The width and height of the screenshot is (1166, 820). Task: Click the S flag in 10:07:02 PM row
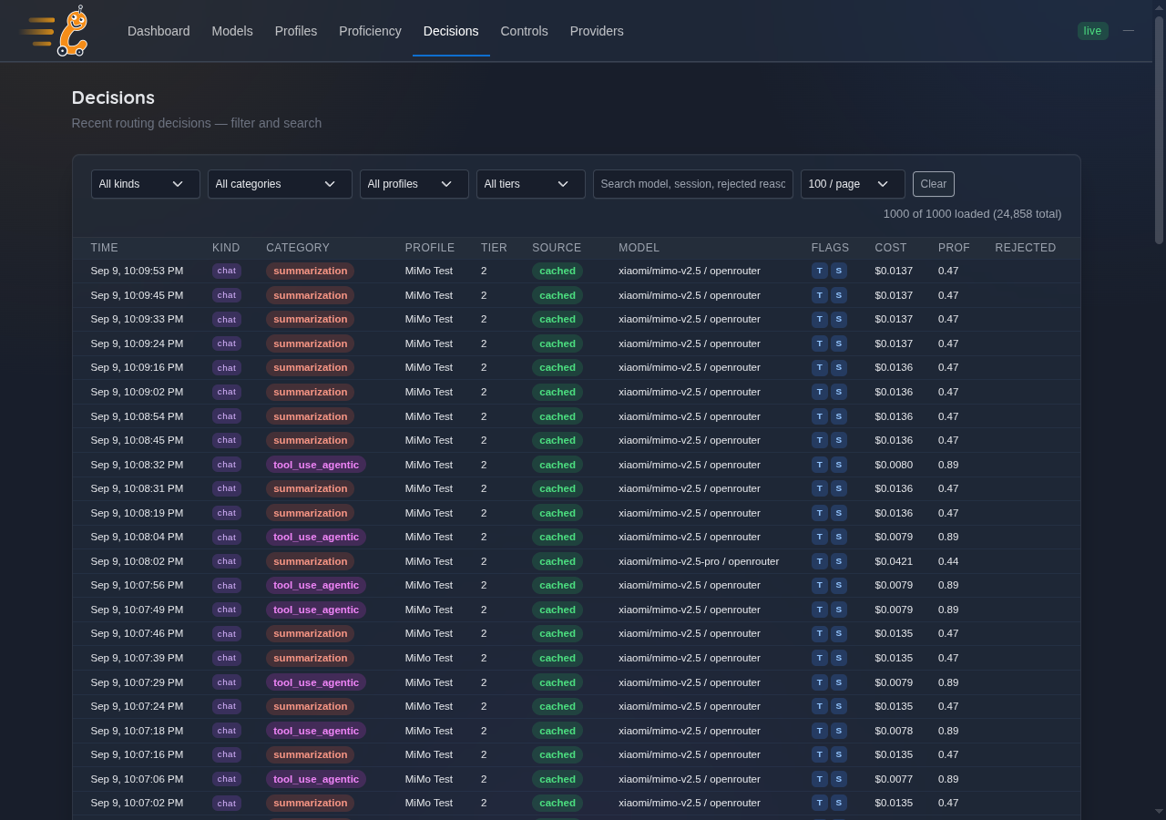coord(839,803)
